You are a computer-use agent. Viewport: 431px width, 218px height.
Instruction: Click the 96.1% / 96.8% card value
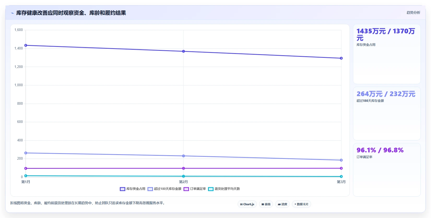tap(380, 150)
